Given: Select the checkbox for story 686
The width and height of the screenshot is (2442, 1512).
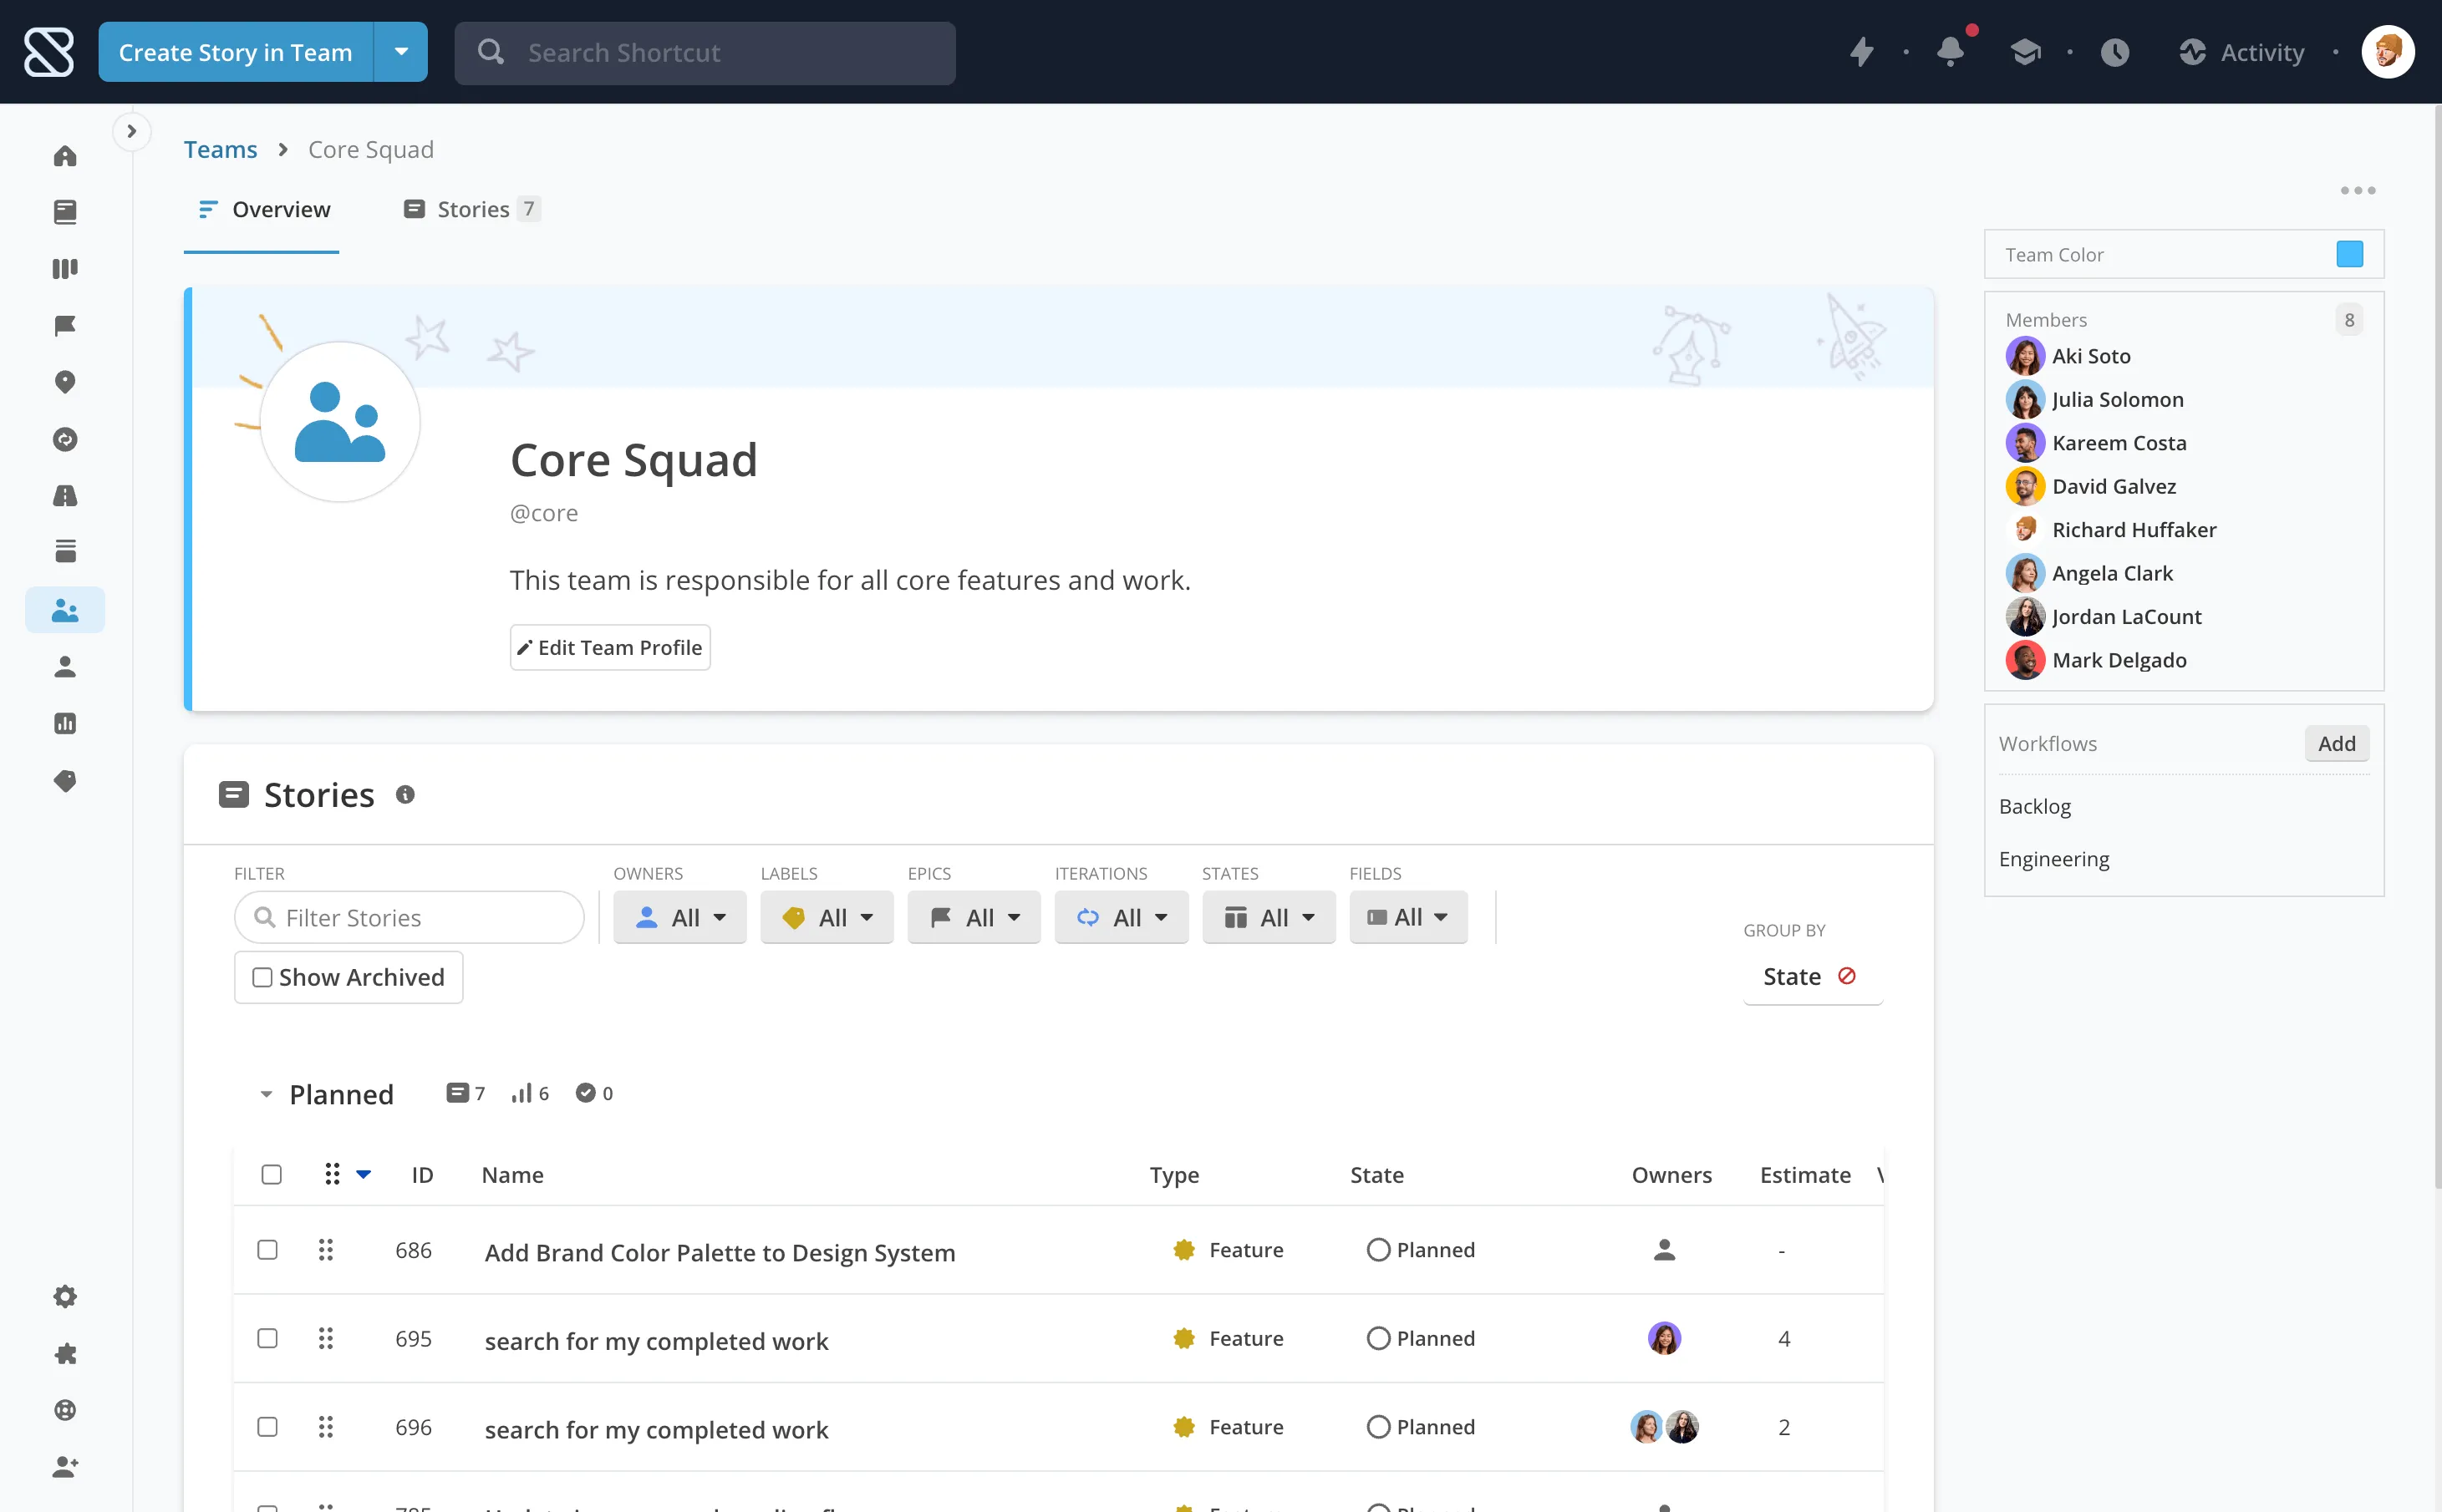Looking at the screenshot, I should [x=267, y=1250].
